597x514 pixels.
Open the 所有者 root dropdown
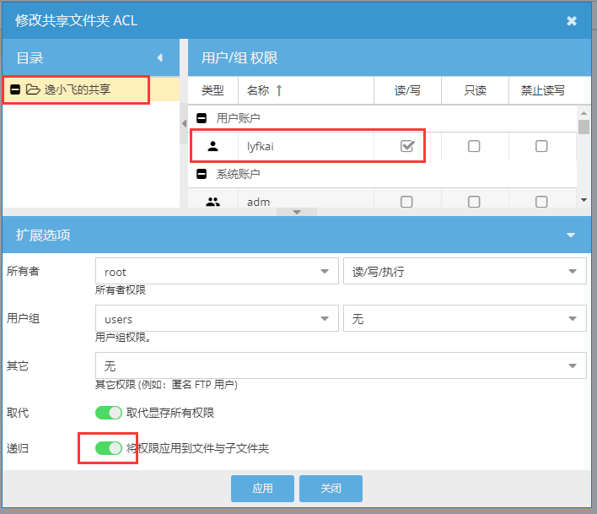(x=216, y=272)
